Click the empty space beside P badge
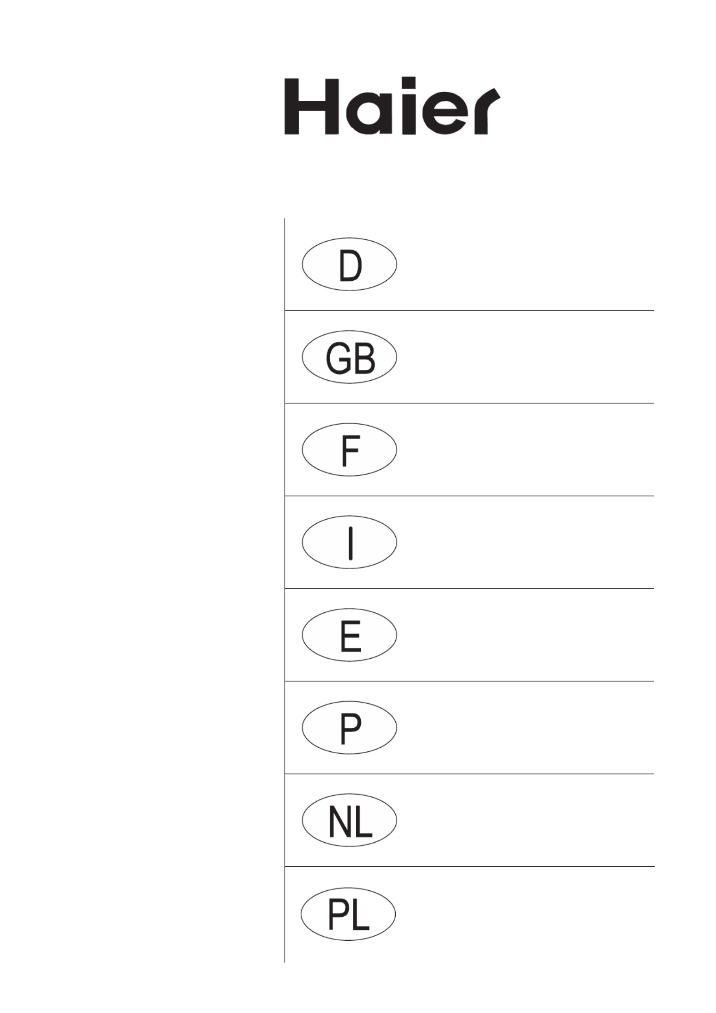Image resolution: width=716 pixels, height=1013 pixels. (x=526, y=727)
